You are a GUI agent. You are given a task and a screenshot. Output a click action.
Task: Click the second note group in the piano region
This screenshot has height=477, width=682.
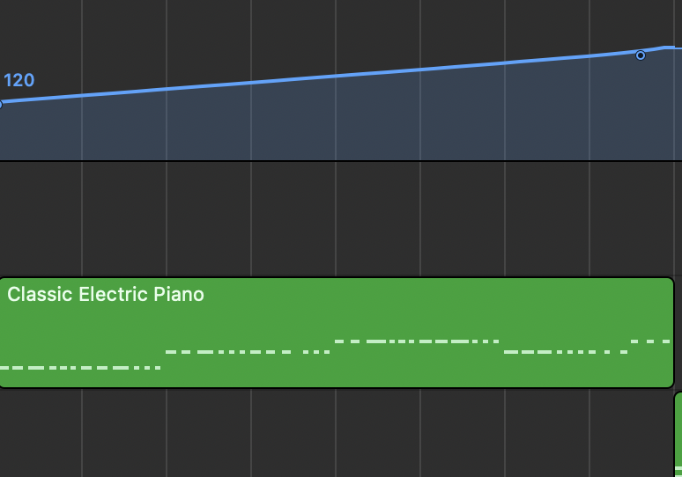pyautogui.click(x=247, y=352)
